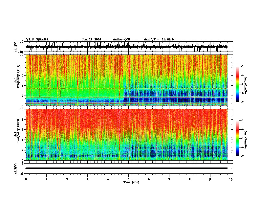Click the ch.1(V) axis label at top
This screenshot has height=201, width=260.
[16, 47]
